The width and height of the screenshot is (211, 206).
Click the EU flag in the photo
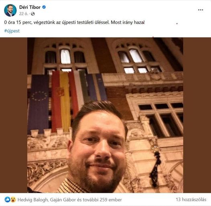tap(39, 104)
